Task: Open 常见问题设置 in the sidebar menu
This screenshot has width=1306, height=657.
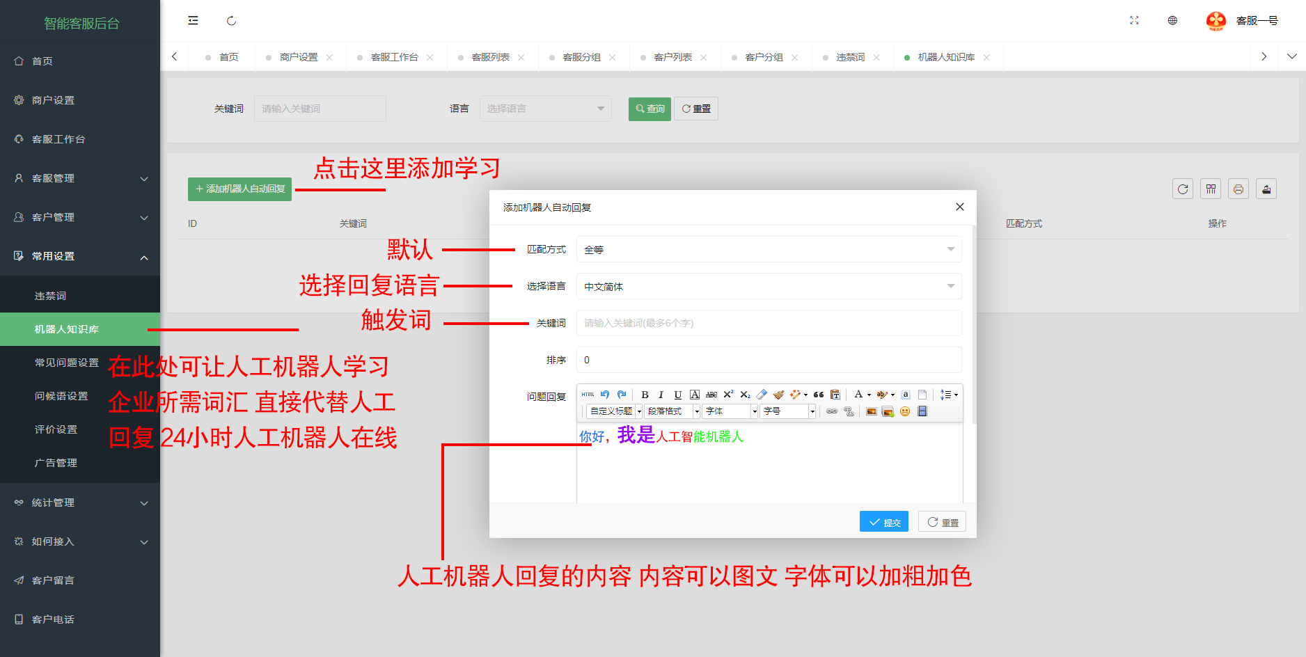Action: pyautogui.click(x=67, y=363)
